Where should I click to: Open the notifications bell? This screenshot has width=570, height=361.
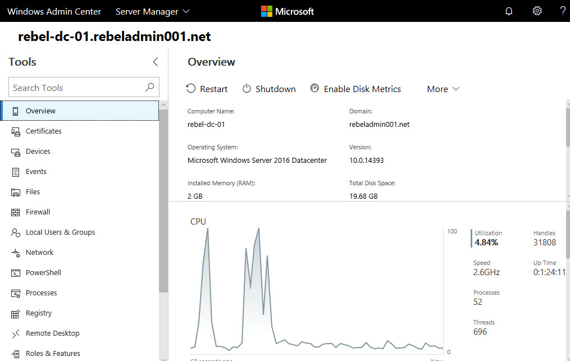[509, 11]
